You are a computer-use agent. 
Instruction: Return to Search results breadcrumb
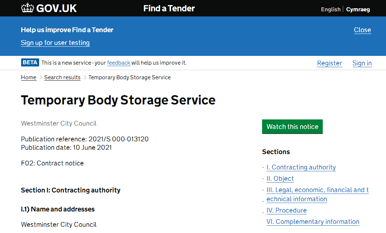62,77
